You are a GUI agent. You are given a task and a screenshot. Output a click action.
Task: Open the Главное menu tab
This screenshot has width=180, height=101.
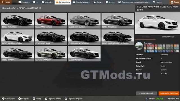pyautogui.click(x=24, y=2)
